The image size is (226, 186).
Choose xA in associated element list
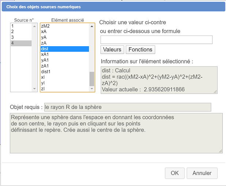pos(65,32)
